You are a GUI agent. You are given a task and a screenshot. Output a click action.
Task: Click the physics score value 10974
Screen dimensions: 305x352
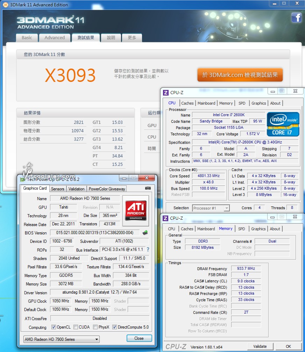coord(77,131)
